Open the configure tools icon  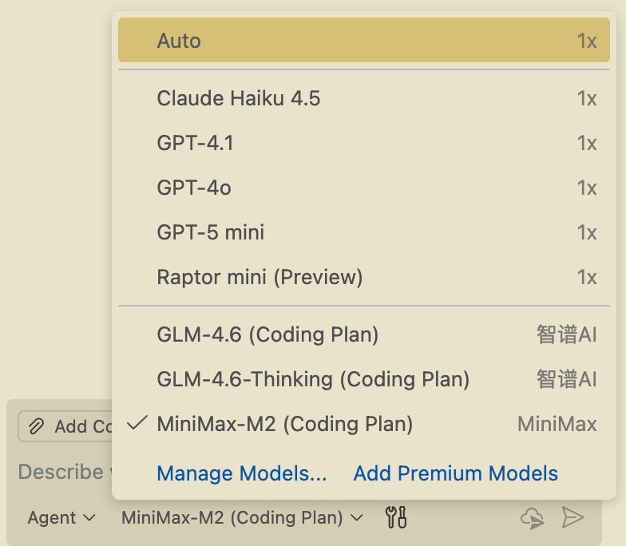point(396,517)
